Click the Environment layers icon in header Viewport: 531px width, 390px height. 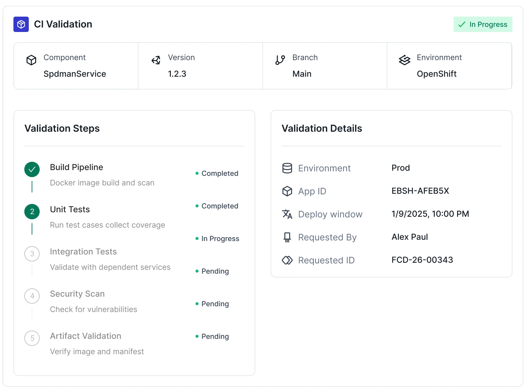tap(405, 60)
